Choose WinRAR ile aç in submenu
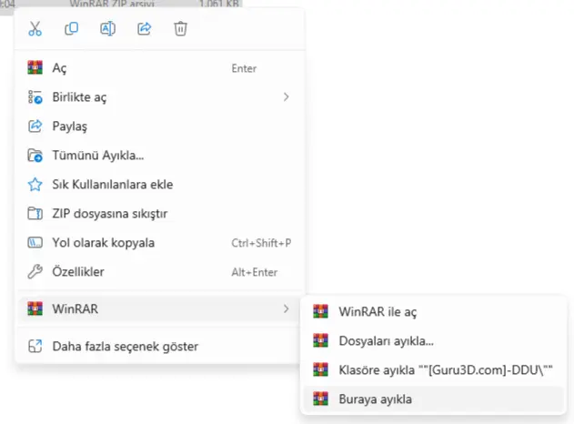Image resolution: width=574 pixels, height=424 pixels. (433, 311)
